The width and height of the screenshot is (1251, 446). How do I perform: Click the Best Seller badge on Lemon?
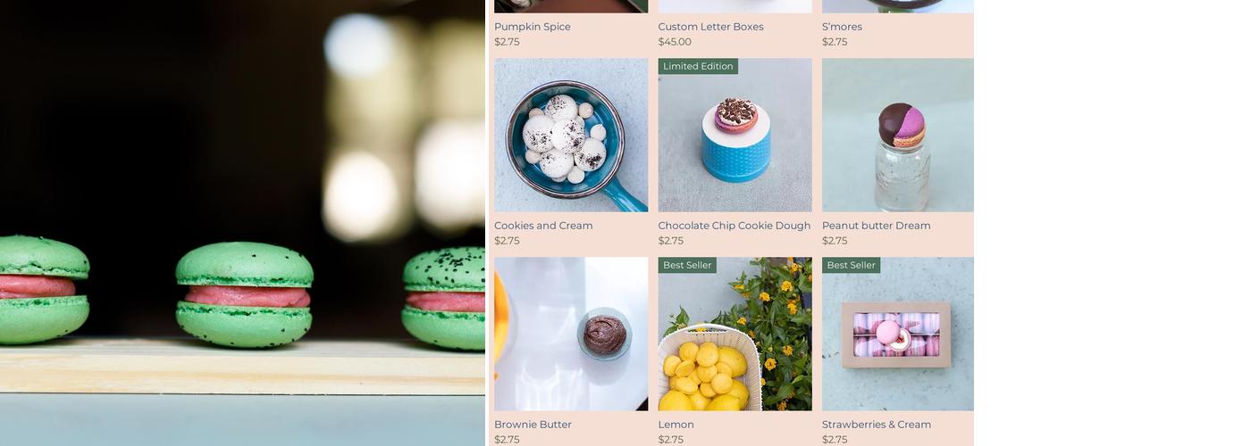(687, 265)
